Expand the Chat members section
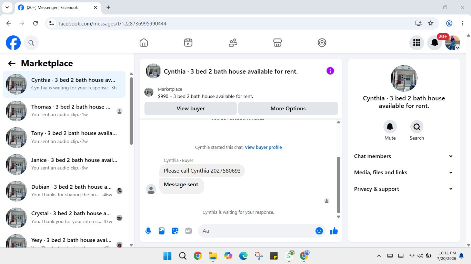Screen dimensions: 471x264 click(404, 156)
